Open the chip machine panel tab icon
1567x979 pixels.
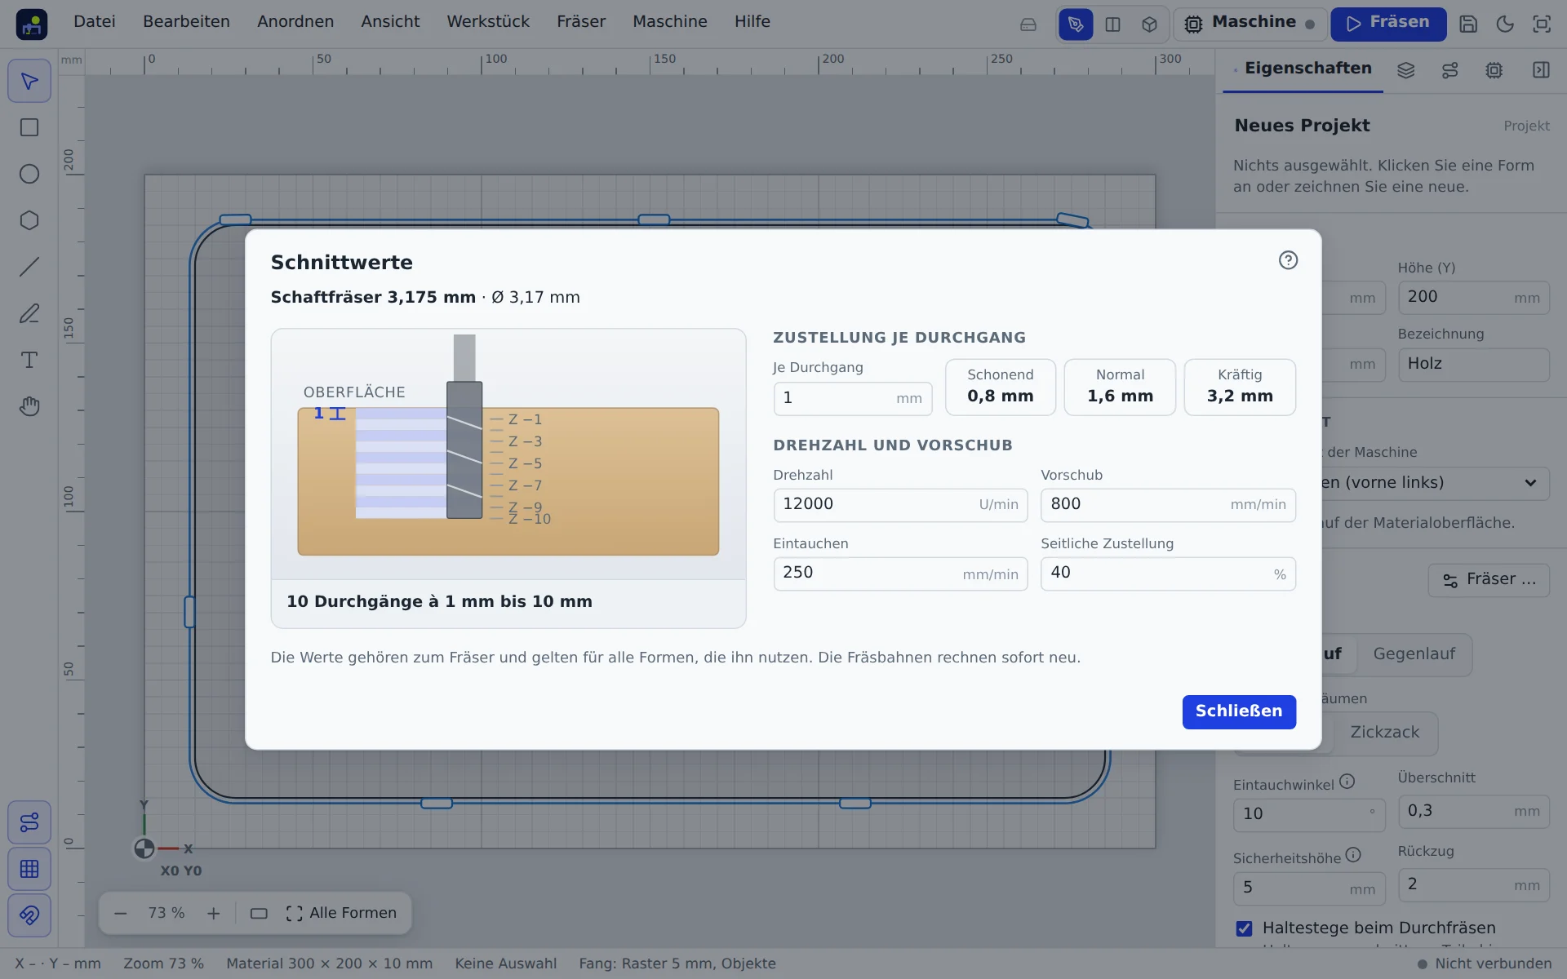(1494, 70)
